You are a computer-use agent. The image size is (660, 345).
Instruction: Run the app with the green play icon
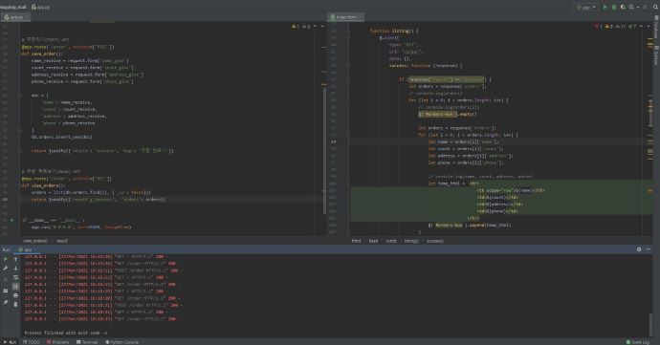point(605,7)
